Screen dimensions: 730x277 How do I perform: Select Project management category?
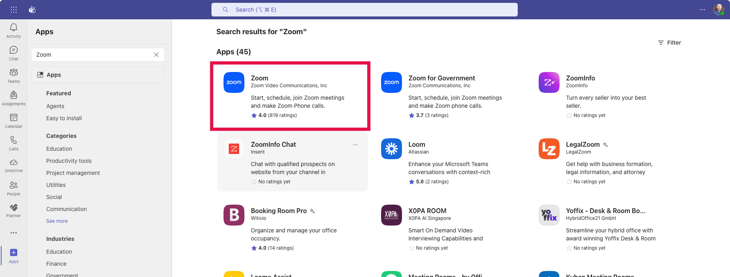point(73,173)
